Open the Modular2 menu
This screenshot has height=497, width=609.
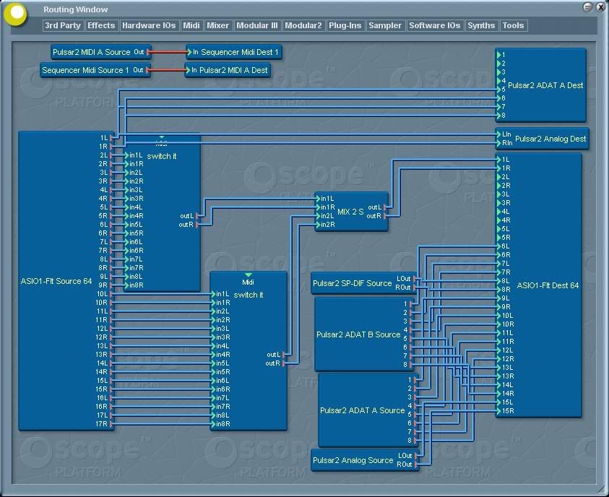pyautogui.click(x=303, y=25)
